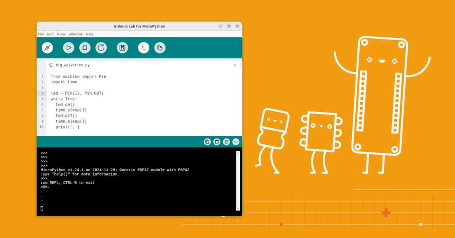Click code line 'led.off()'
The width and height of the screenshot is (455, 238).
(66, 116)
